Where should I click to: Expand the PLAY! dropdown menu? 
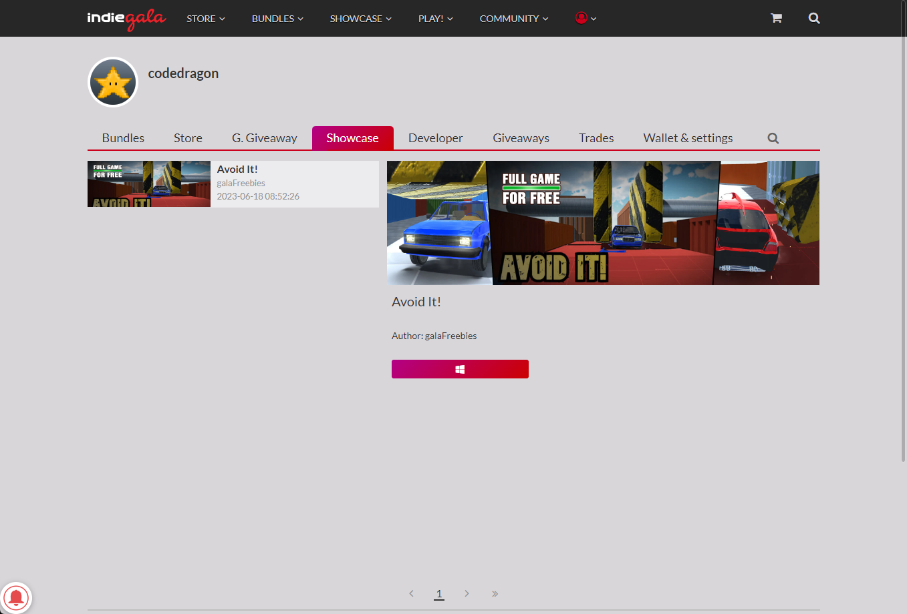pyautogui.click(x=436, y=19)
